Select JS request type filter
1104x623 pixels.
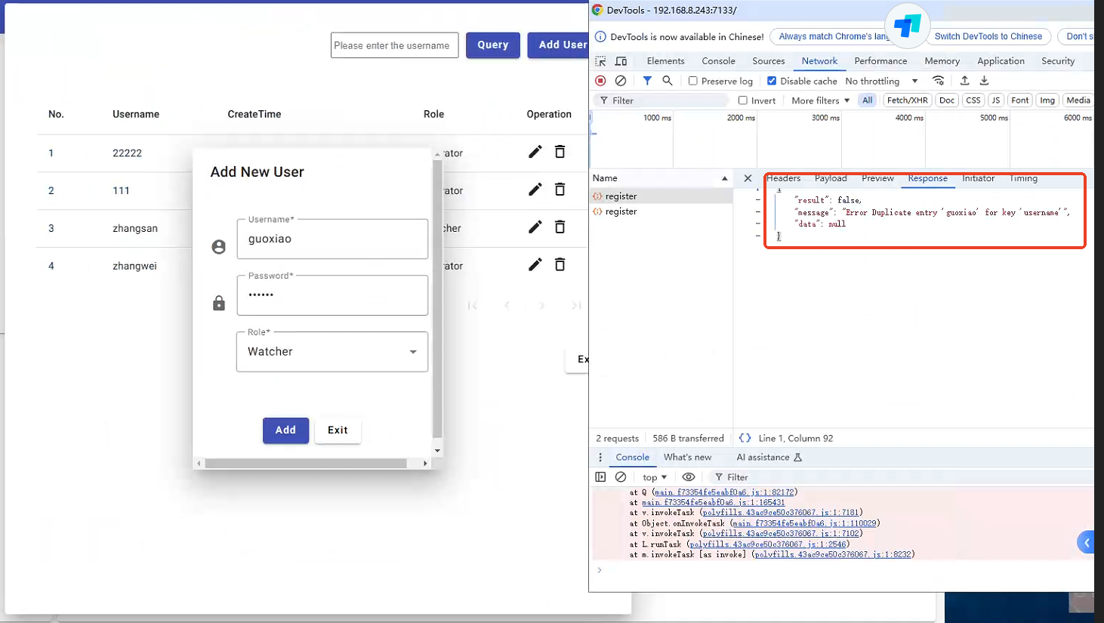(x=996, y=100)
